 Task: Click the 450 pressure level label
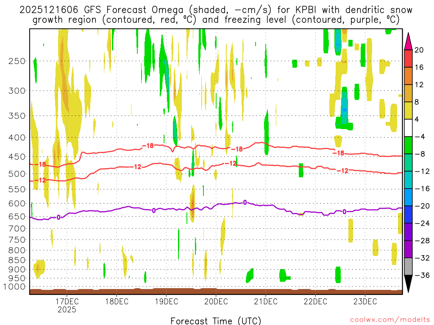(17, 157)
